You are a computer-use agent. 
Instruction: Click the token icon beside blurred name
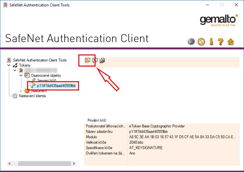click(21, 70)
